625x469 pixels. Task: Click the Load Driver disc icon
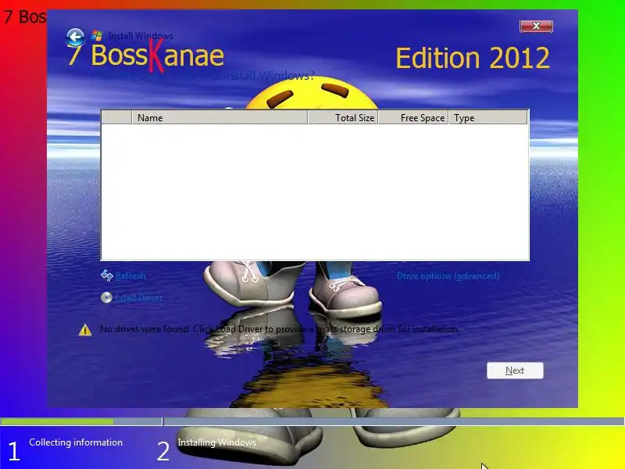(106, 298)
